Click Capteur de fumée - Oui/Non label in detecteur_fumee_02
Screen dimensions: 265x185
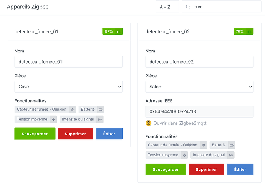172,145
